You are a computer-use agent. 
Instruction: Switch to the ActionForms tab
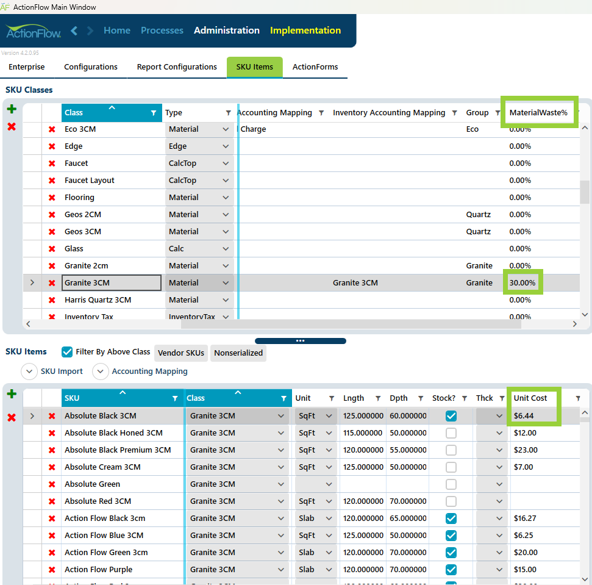click(x=315, y=67)
